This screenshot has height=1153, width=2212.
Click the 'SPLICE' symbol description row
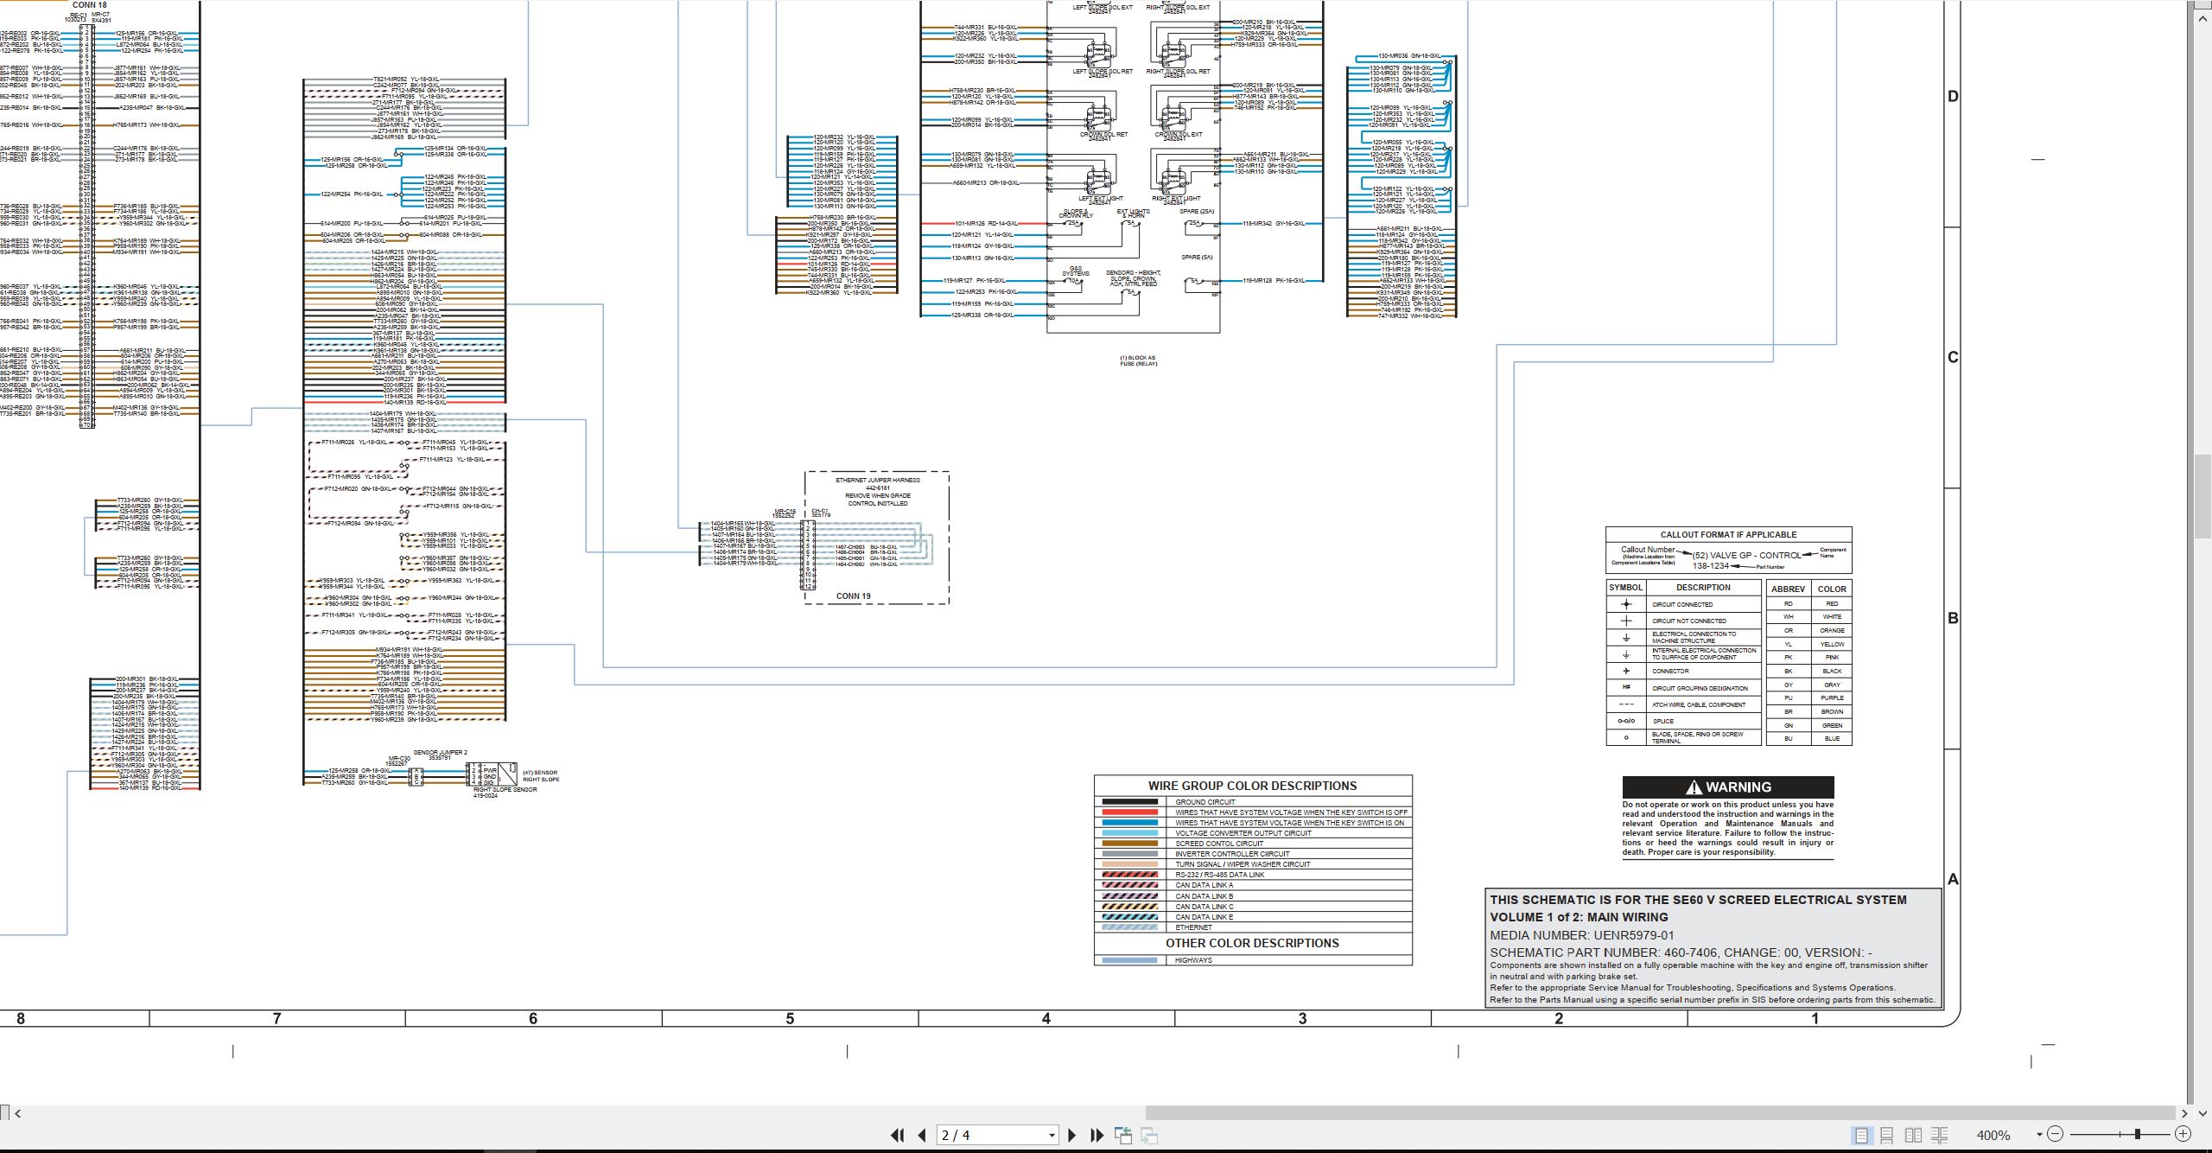(1683, 721)
